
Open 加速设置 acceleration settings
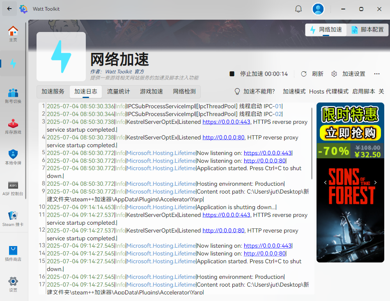point(348,74)
